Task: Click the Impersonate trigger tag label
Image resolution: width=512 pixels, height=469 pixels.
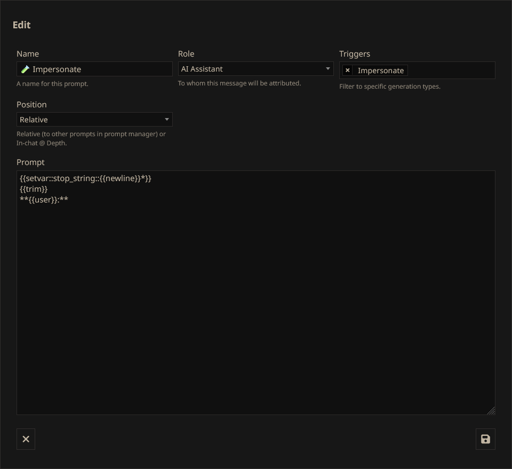Action: 380,71
